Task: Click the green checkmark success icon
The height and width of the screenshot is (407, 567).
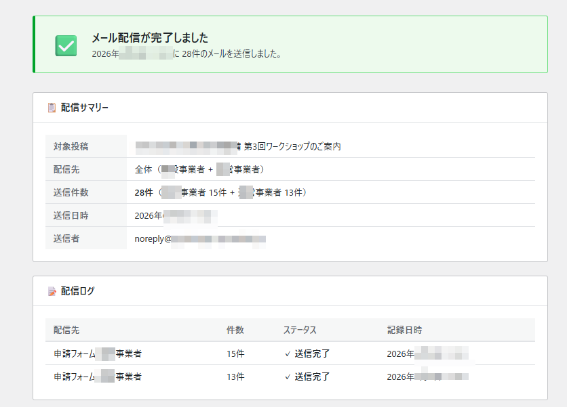Action: (x=66, y=45)
